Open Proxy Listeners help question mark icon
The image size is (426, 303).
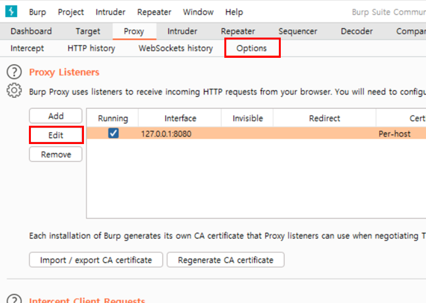[x=14, y=72]
